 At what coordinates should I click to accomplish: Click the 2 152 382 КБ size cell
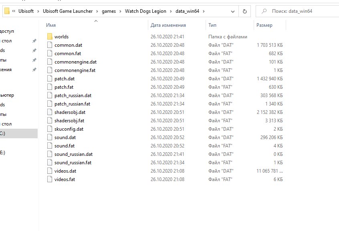tap(270, 112)
